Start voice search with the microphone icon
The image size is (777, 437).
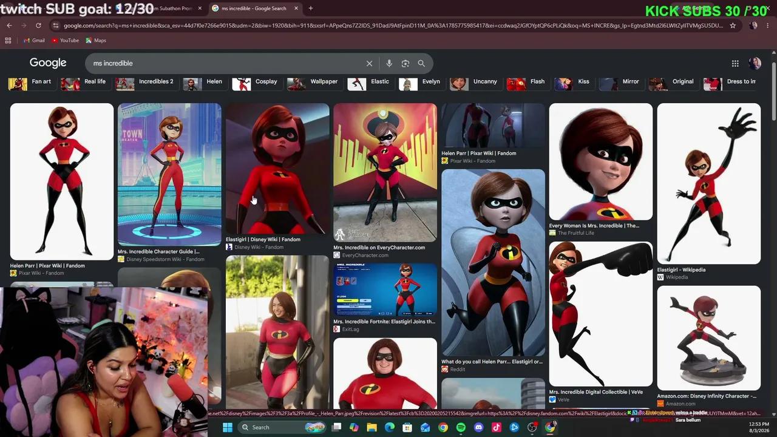point(389,63)
